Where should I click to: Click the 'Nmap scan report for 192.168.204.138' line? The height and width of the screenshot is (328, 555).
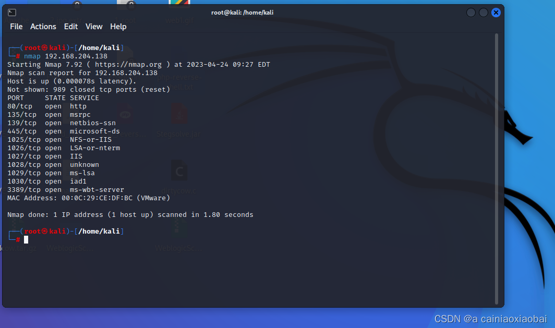[82, 73]
